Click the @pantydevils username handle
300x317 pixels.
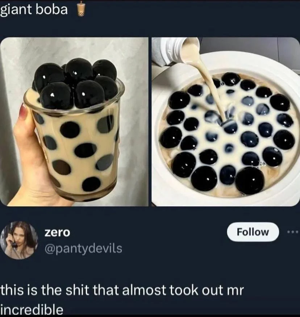[x=83, y=249]
